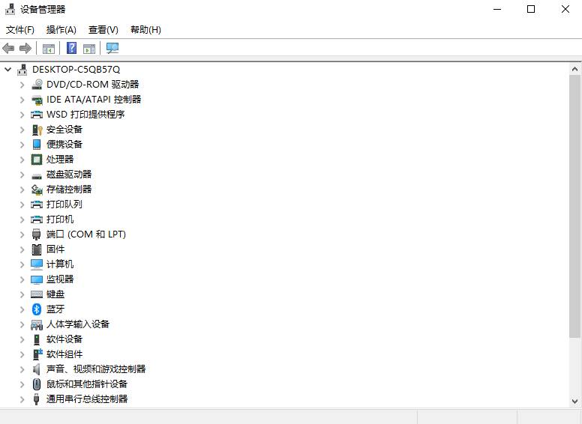This screenshot has width=582, height=424.
Task: Collapse the DESKTOP-C5QB57Q root node
Action: click(x=7, y=70)
